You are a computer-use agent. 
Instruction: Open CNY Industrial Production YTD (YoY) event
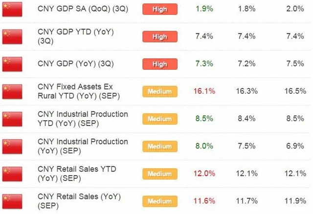pyautogui.click(x=82, y=119)
